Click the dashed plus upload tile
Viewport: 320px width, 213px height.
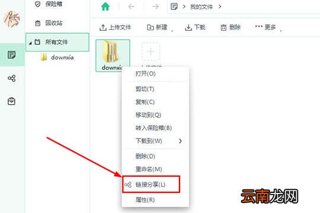151,51
